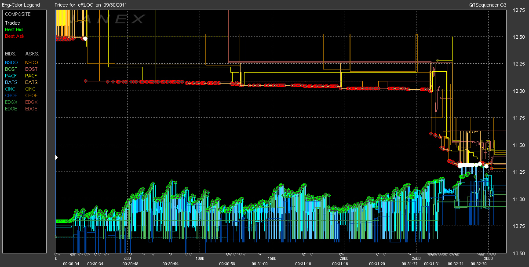Click the 09:31:22 time label
Screen dimensions: 529x267
(x=409, y=263)
